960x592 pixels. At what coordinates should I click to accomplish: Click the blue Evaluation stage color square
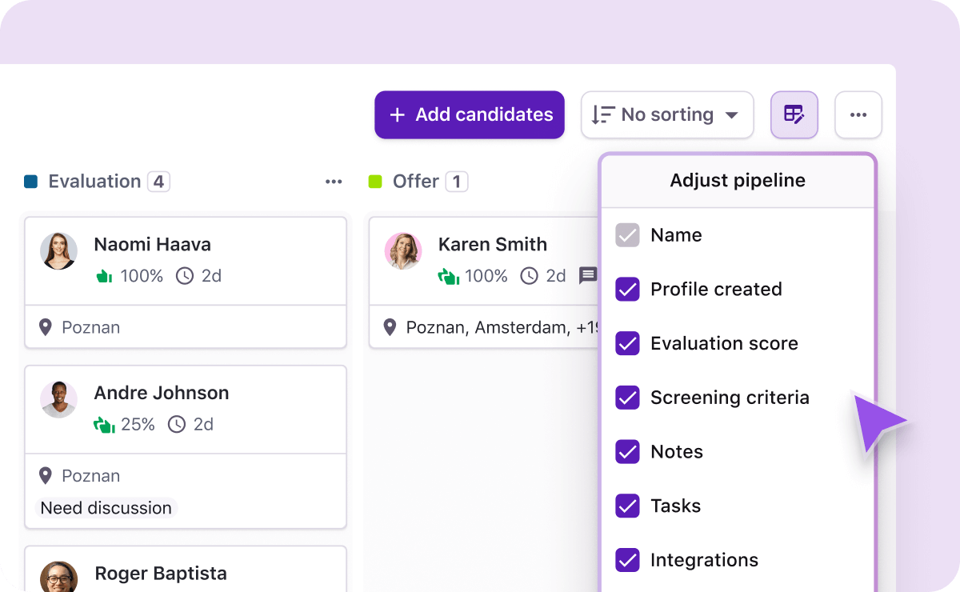point(30,181)
